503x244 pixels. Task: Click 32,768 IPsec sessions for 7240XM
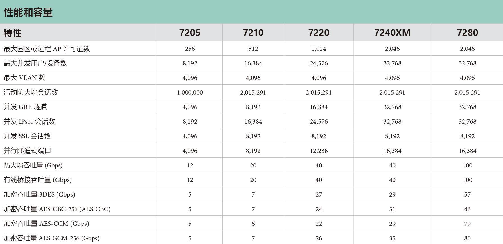point(392,122)
